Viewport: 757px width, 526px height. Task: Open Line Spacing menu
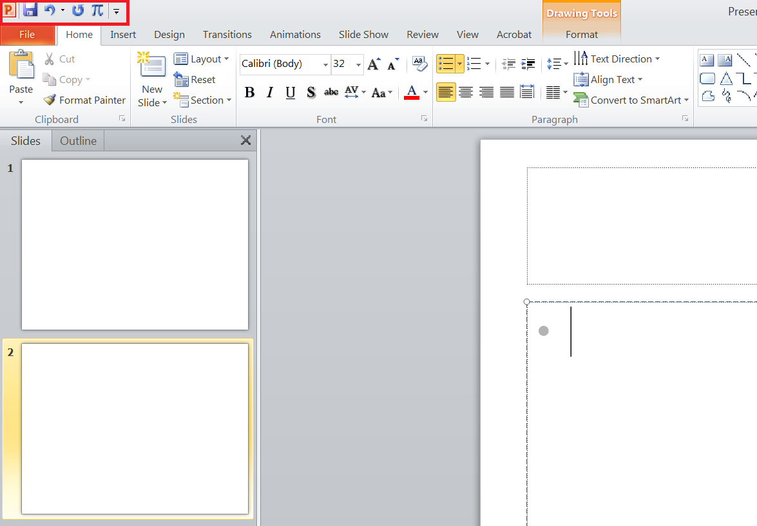click(x=557, y=64)
